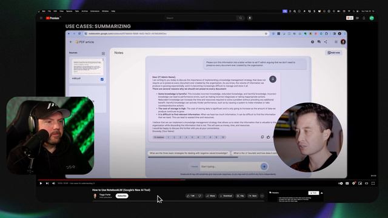Screen dimensions: 388x218
Task: Go to YouTube Premium home logo
Action: coord(53,18)
